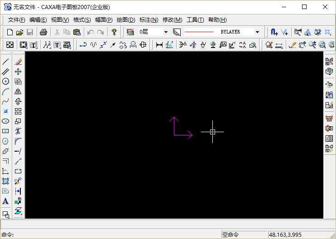The image size is (336, 239).
Task: Click the Move pan arrows tool
Action: pyautogui.click(x=18, y=72)
